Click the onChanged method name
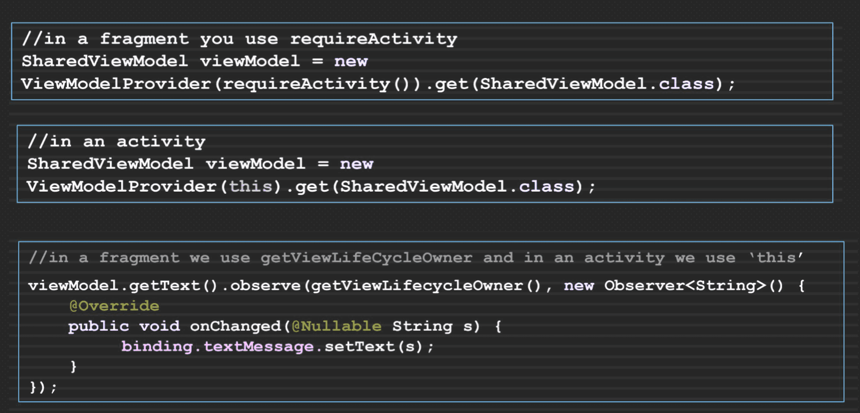 [236, 326]
